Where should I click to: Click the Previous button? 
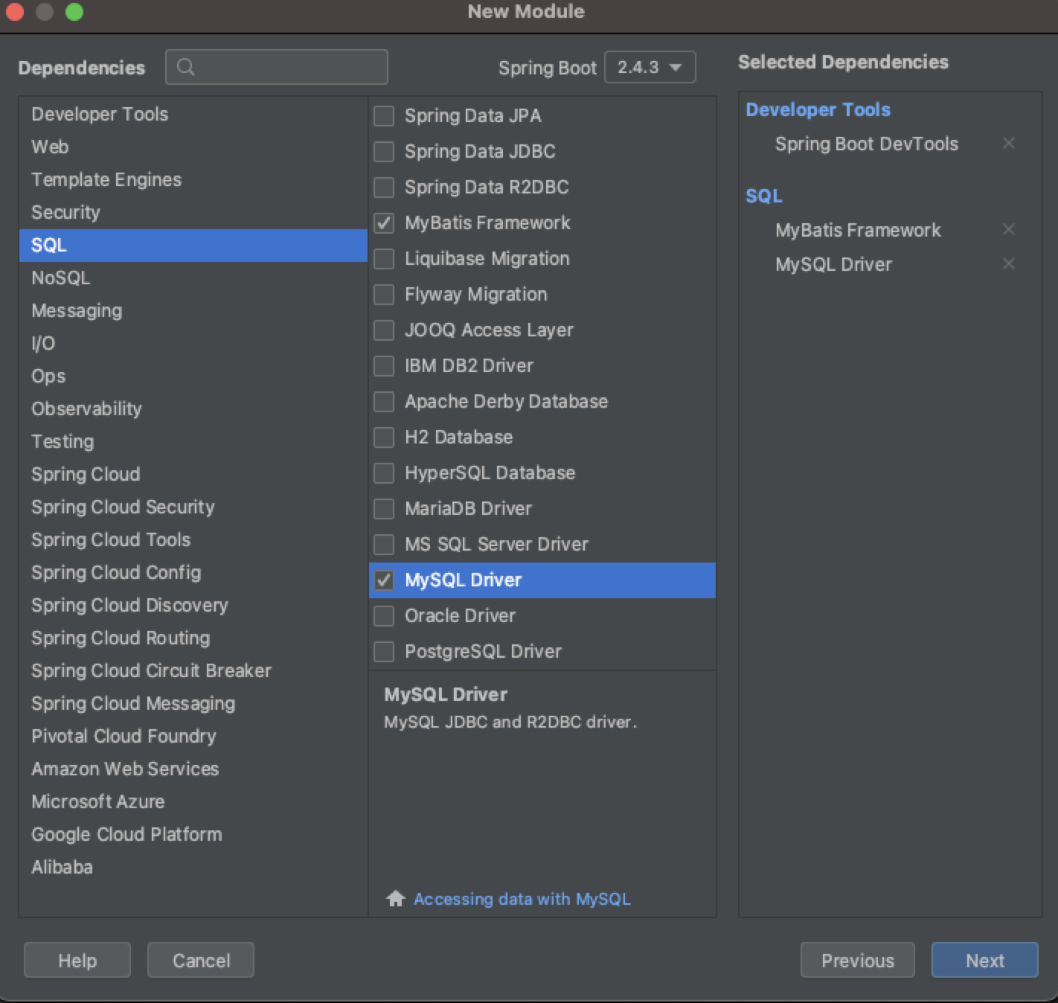pyautogui.click(x=857, y=961)
